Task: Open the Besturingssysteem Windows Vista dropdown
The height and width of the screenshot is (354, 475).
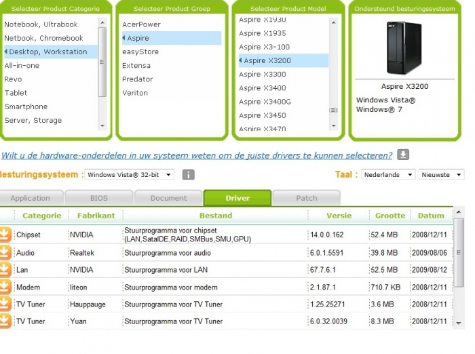Action: [129, 175]
